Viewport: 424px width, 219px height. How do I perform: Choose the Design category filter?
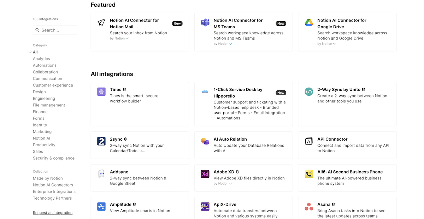39,92
